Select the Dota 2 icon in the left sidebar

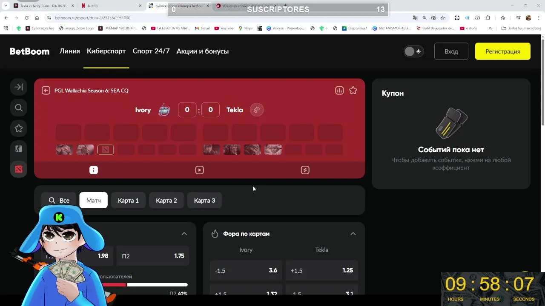coord(19,169)
